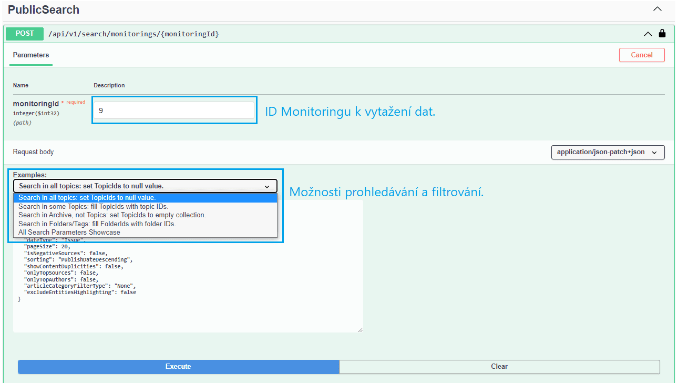Switch to the Parameters tab
The height and width of the screenshot is (383, 678).
31,55
